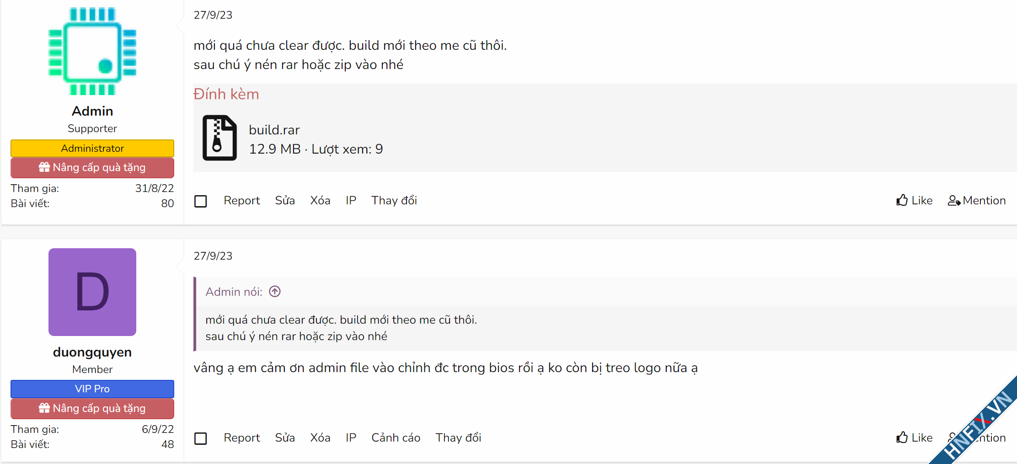Like the Admin's post
The height and width of the screenshot is (464, 1017).
click(914, 200)
